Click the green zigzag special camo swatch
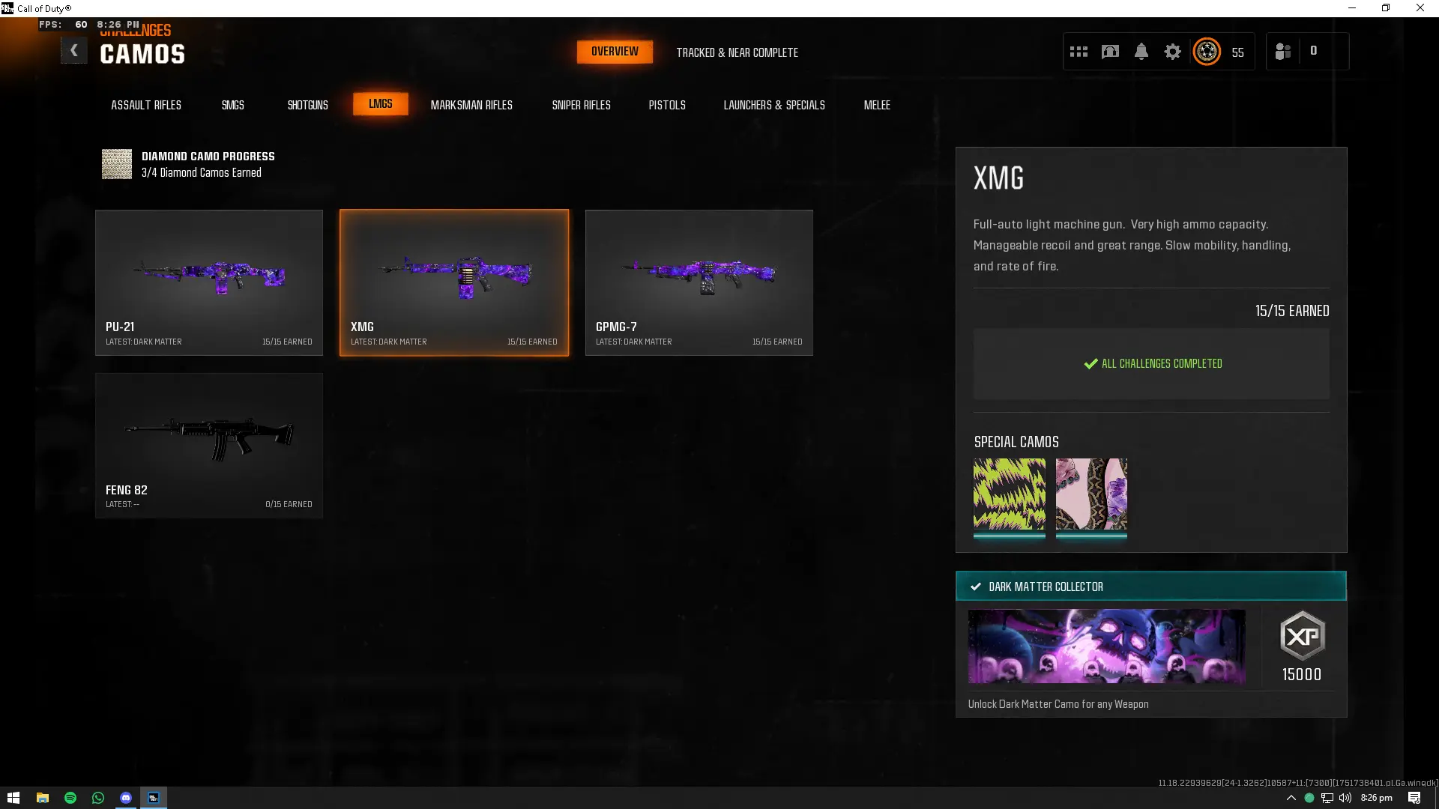The height and width of the screenshot is (809, 1439). 1009,494
